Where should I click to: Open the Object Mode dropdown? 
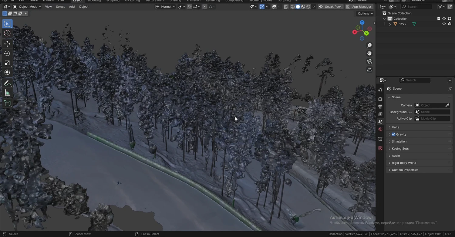[x=27, y=7]
